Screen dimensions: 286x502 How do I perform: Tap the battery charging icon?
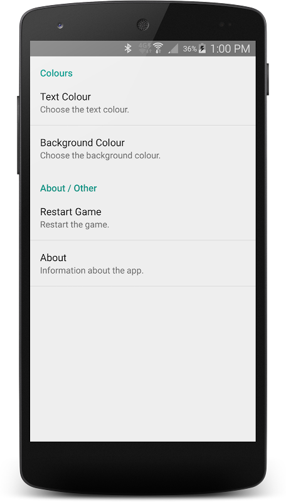click(202, 48)
